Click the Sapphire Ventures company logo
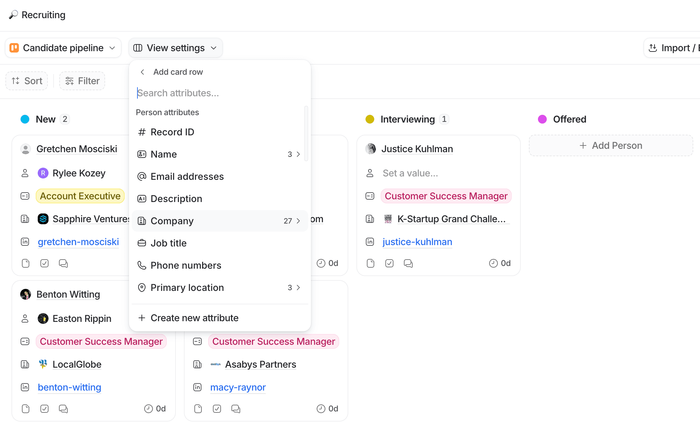Image resolution: width=700 pixels, height=435 pixels. coord(43,219)
